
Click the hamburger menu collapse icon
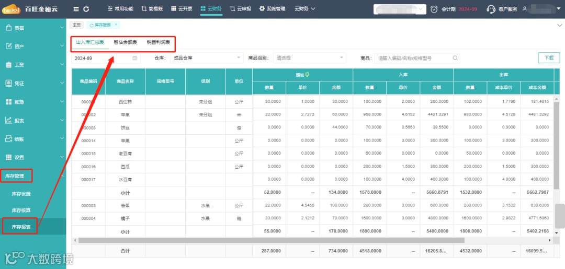point(76,9)
